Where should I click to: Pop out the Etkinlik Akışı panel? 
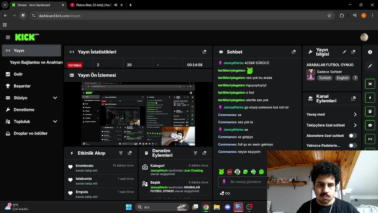coord(130,153)
